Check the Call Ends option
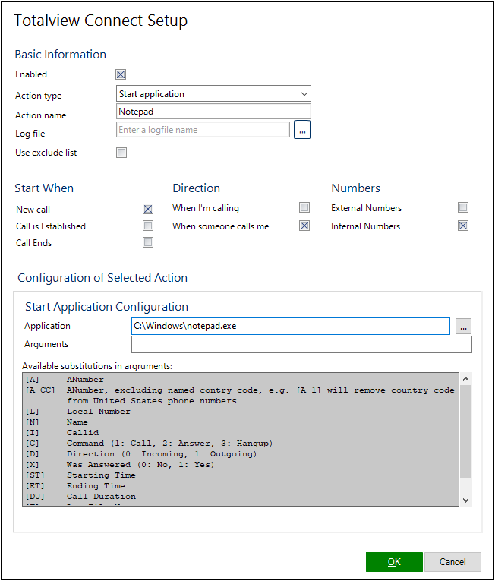The height and width of the screenshot is (581, 495). (x=148, y=242)
